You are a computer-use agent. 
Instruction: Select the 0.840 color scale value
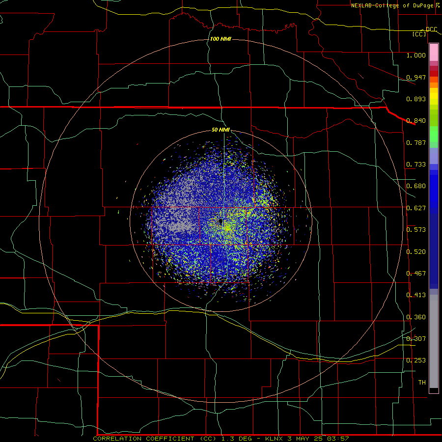pyautogui.click(x=416, y=121)
